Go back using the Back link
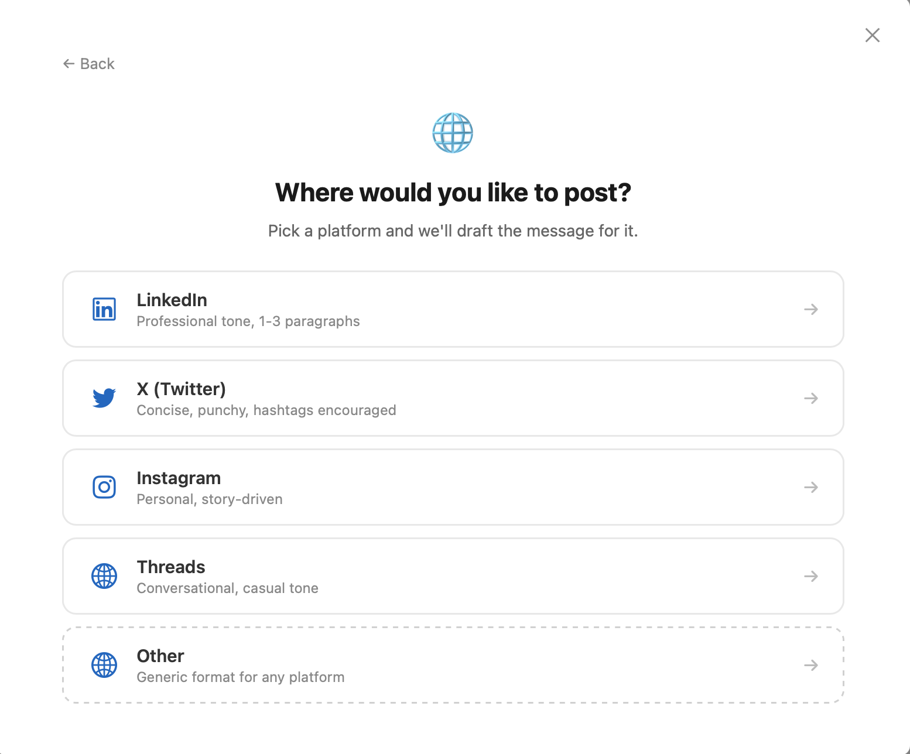The image size is (910, 754). (89, 64)
